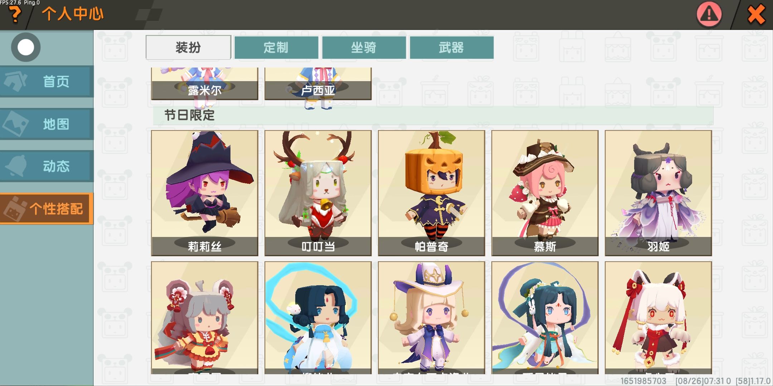The width and height of the screenshot is (773, 386).
Task: Choose the 露米尔 skin card
Action: pyautogui.click(x=205, y=84)
